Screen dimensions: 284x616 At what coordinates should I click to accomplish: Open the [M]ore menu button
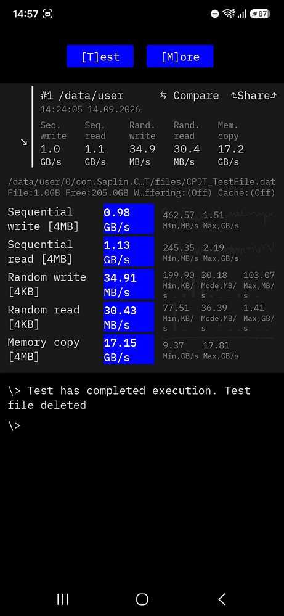click(180, 56)
